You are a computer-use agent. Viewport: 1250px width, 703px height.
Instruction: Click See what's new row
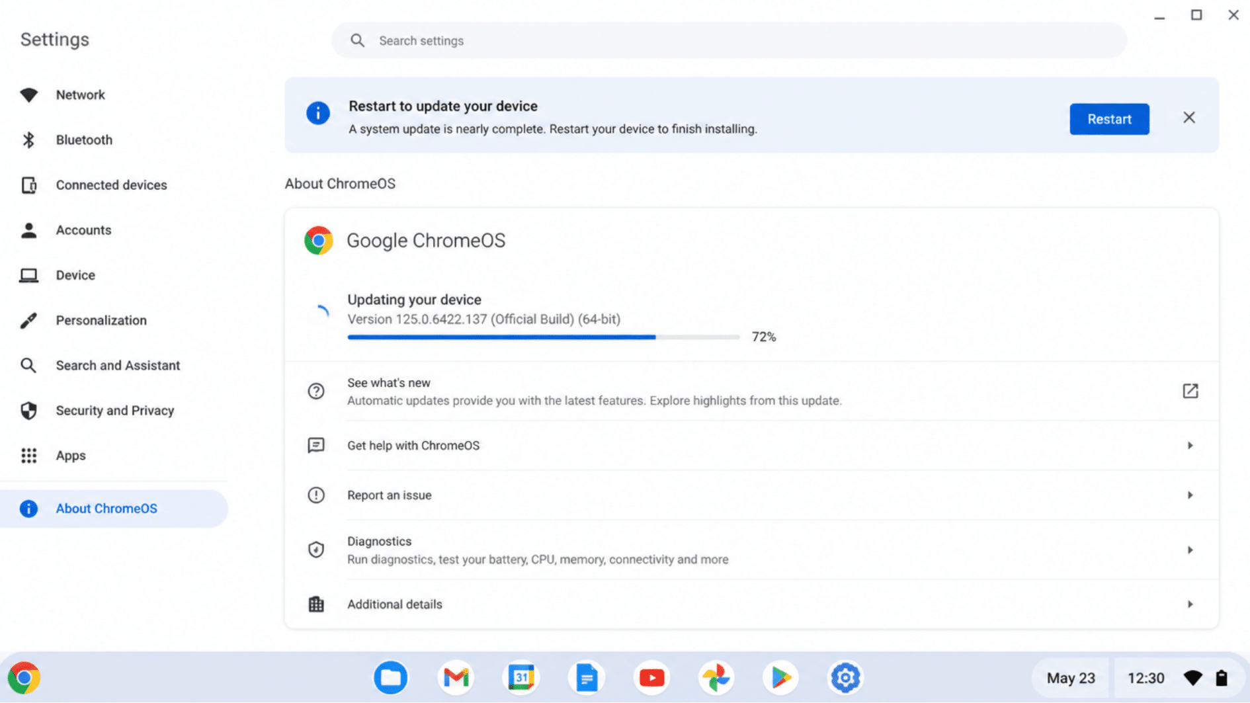(x=751, y=392)
